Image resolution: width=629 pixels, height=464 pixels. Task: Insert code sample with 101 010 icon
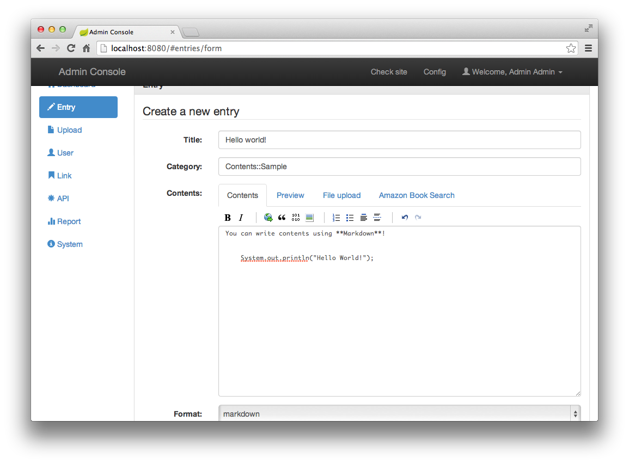click(296, 218)
